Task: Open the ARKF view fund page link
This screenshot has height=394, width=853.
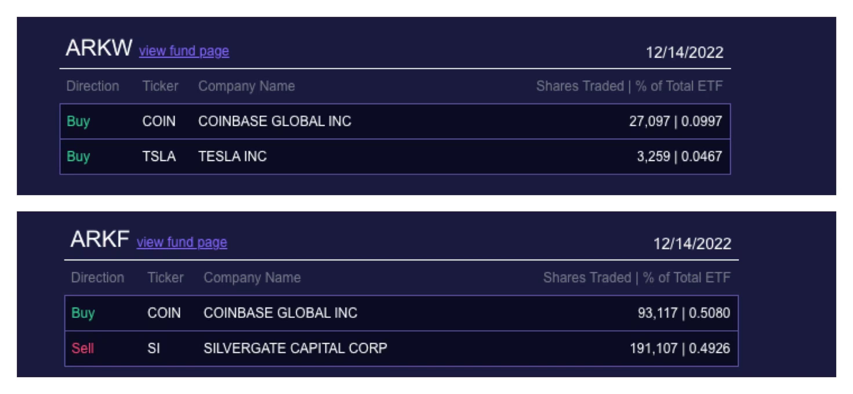Action: click(x=182, y=242)
